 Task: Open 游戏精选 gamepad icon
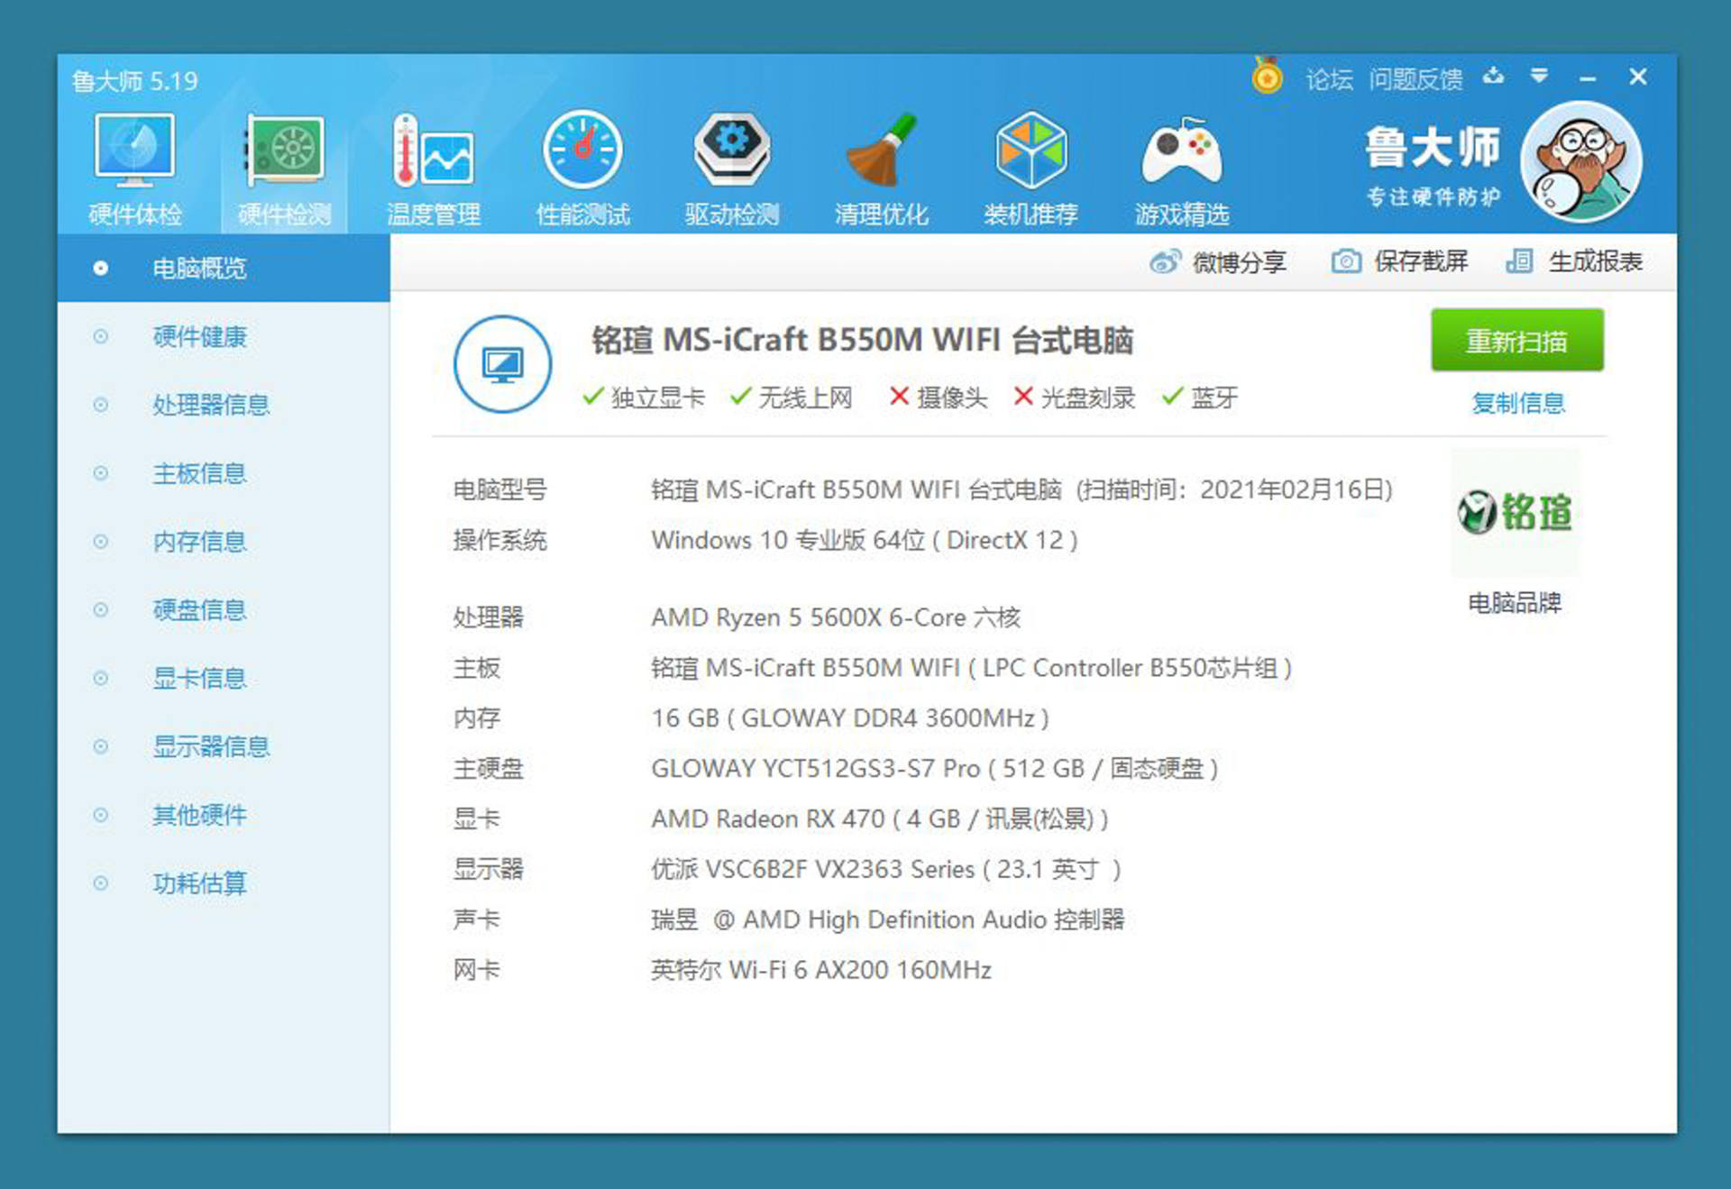pos(1181,150)
